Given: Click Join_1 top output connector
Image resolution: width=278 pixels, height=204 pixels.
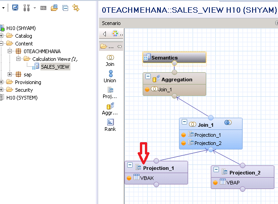Looking at the screenshot, I should click(x=211, y=118).
